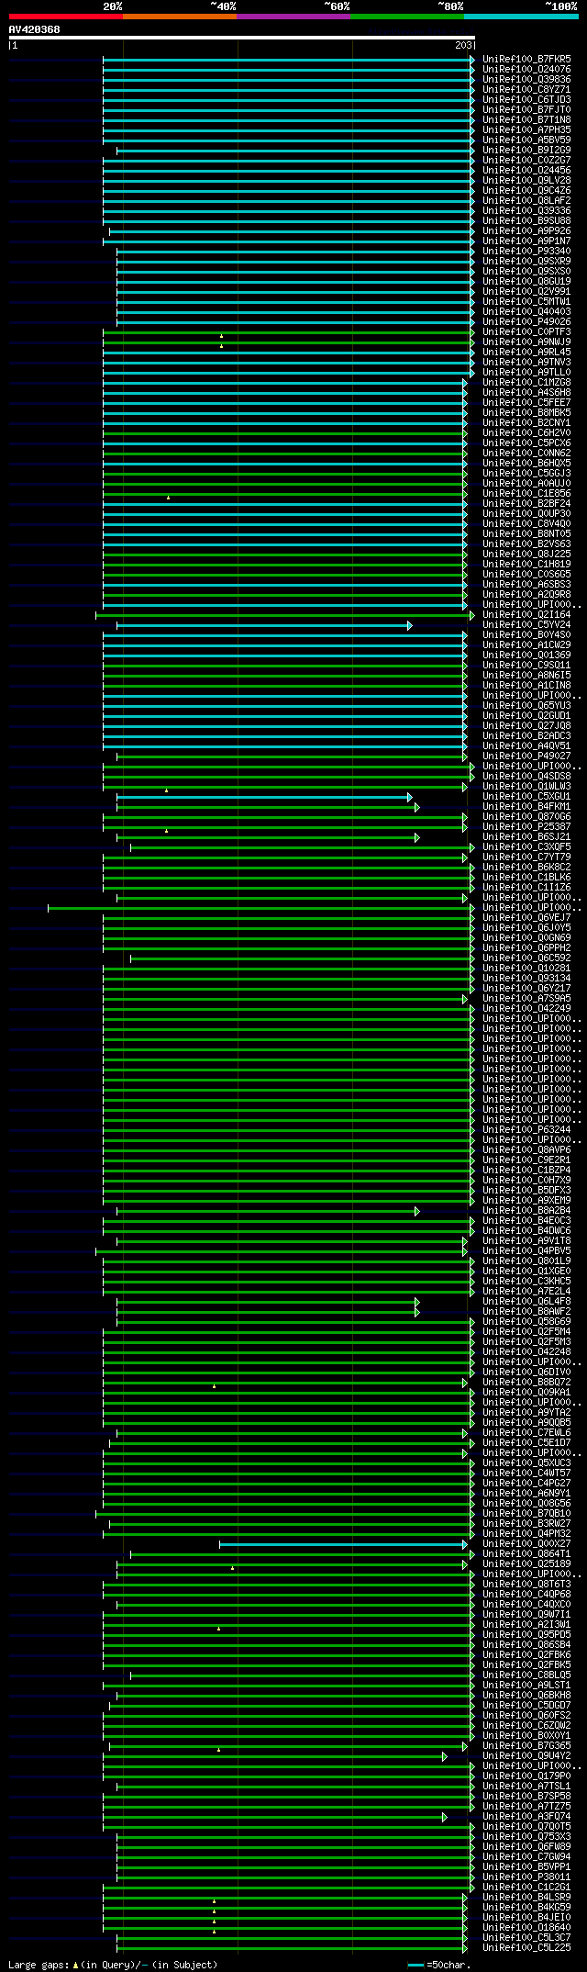Select hit label UniRef100_B6SJ21
587x1972 pixels.
pos(526,837)
